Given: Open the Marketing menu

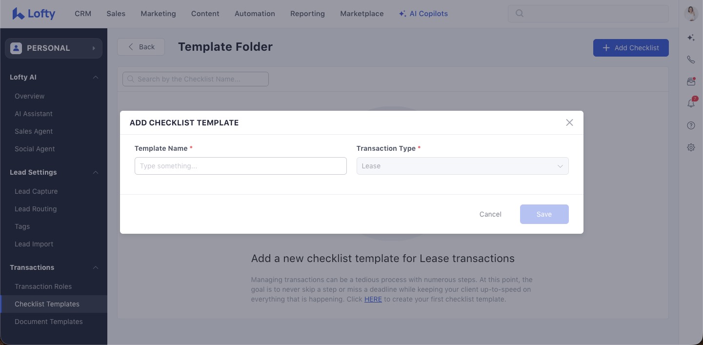Looking at the screenshot, I should pyautogui.click(x=158, y=14).
